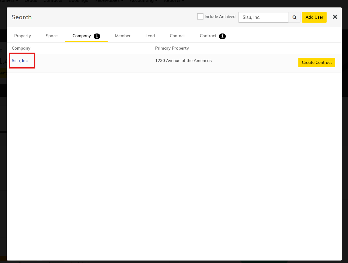Open the Sisu, Inc. company link
This screenshot has width=348, height=263.
[x=20, y=61]
